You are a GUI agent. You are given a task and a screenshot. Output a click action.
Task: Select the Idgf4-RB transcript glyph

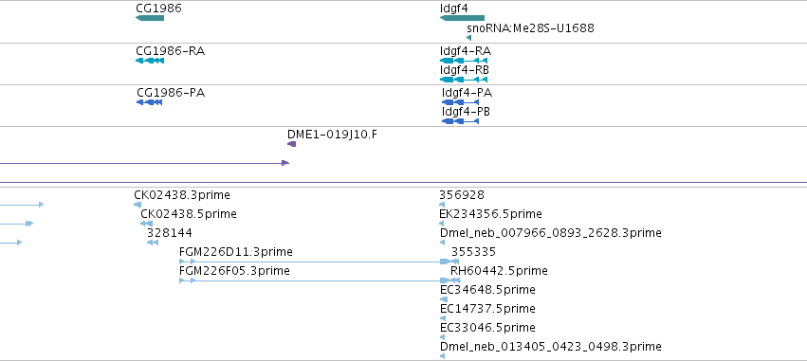coord(464,80)
